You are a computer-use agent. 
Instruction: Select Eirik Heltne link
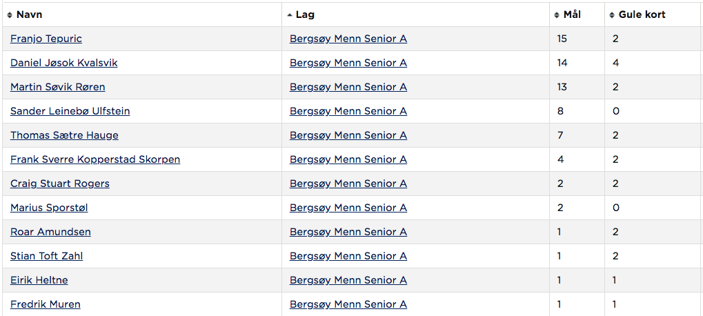(x=39, y=281)
